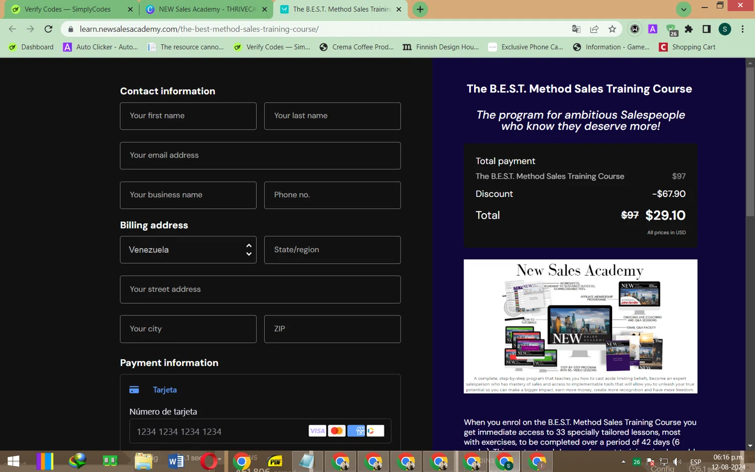Screen dimensions: 755x472
Task: Open extension icon with 26 badge
Action: point(671,30)
